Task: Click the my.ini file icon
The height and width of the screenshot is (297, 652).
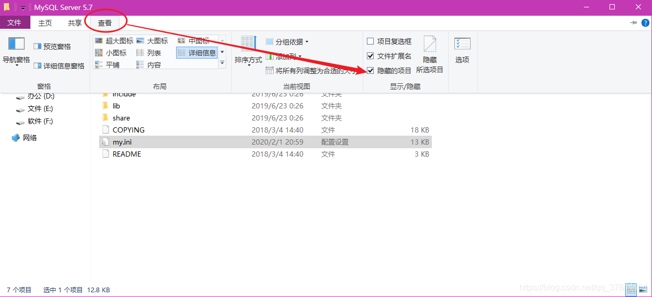Action: coord(105,142)
